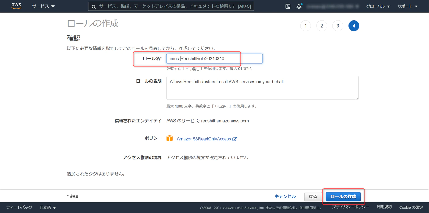
Task: Open the 利用規約 link
Action: [384, 207]
